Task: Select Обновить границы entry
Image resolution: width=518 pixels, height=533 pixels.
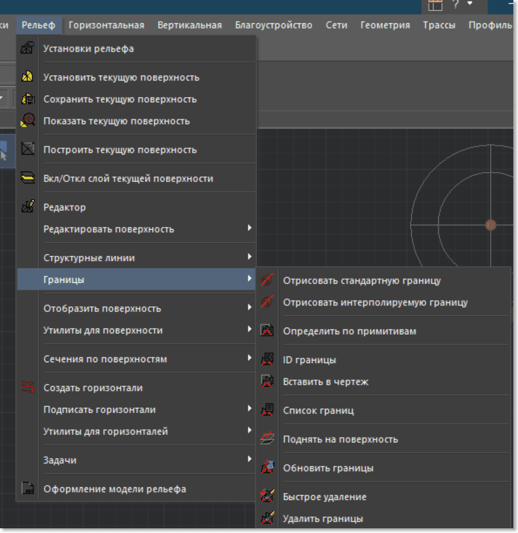Action: click(x=328, y=468)
